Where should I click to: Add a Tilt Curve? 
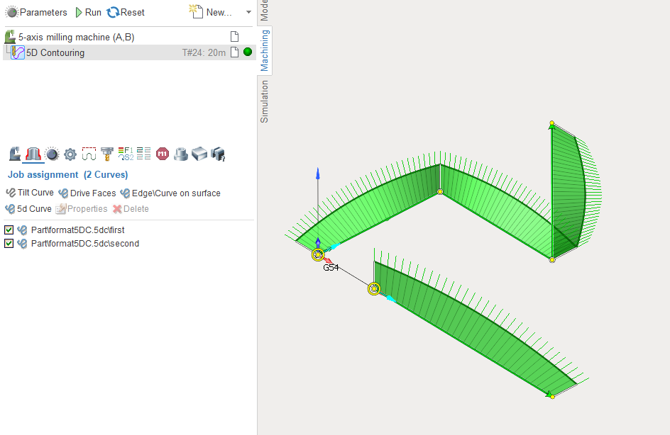(x=30, y=193)
